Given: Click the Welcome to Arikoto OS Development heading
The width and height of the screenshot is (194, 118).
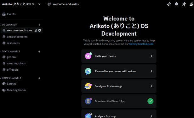Looking at the screenshot, I should (119, 26).
